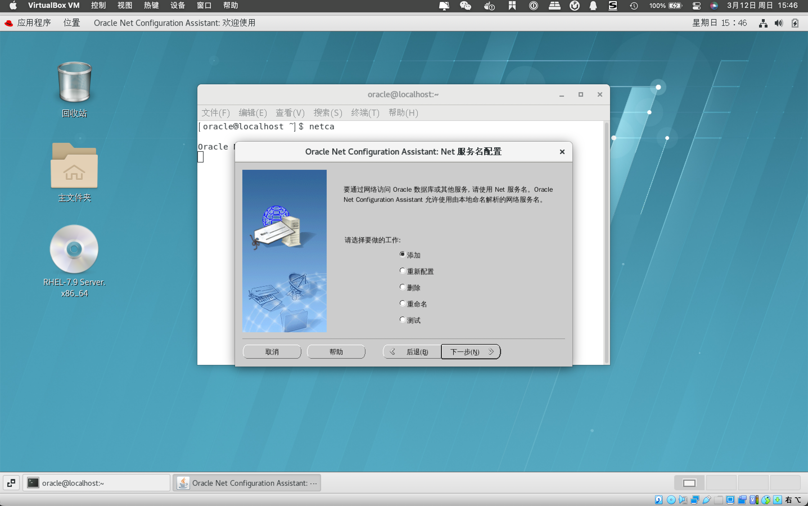Click the show-desktop icon in bottom panel

11,483
